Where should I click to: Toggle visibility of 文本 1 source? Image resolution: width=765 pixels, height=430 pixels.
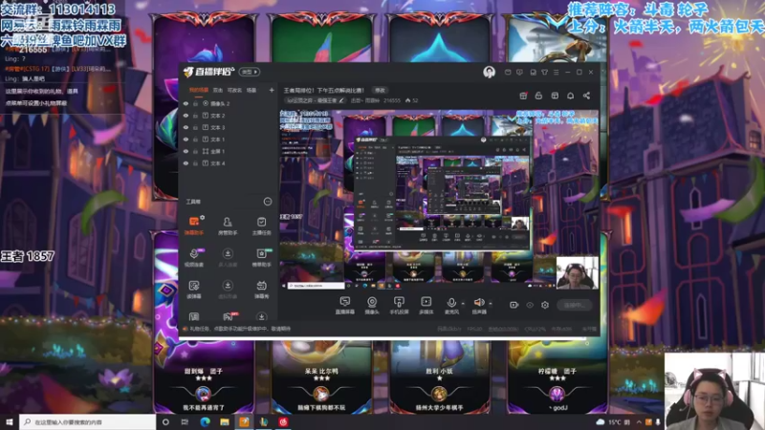coord(186,140)
